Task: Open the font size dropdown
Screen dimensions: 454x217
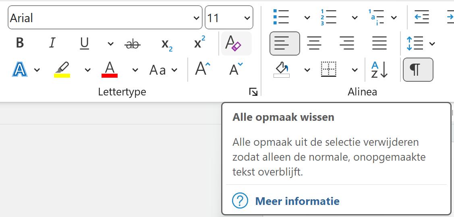Action: click(247, 18)
